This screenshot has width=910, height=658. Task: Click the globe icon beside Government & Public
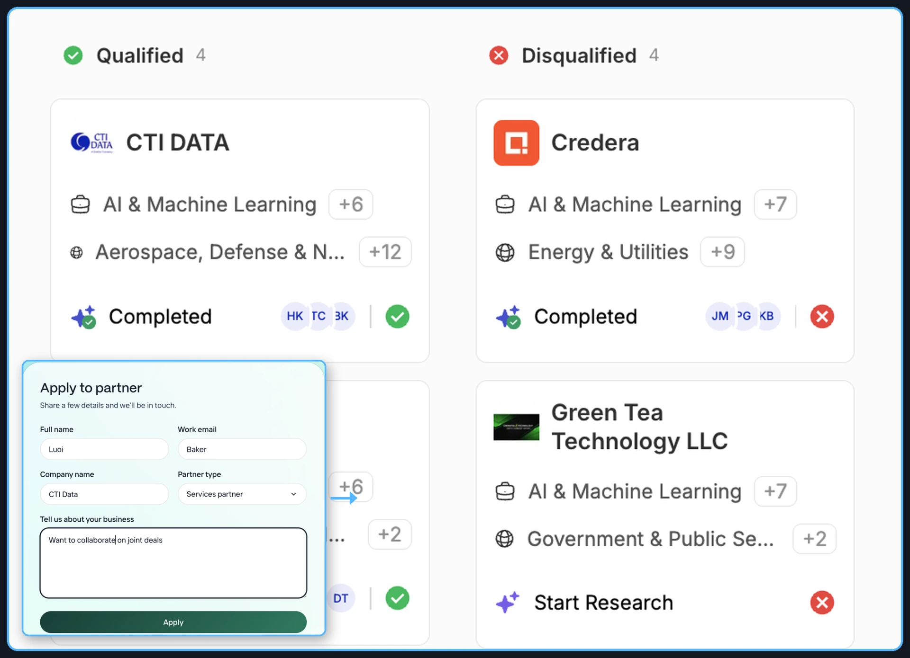pyautogui.click(x=504, y=539)
